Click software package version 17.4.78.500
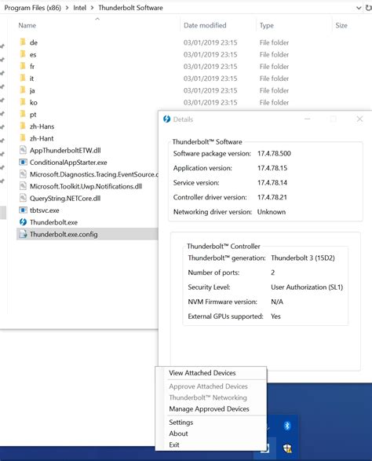 tap(274, 153)
